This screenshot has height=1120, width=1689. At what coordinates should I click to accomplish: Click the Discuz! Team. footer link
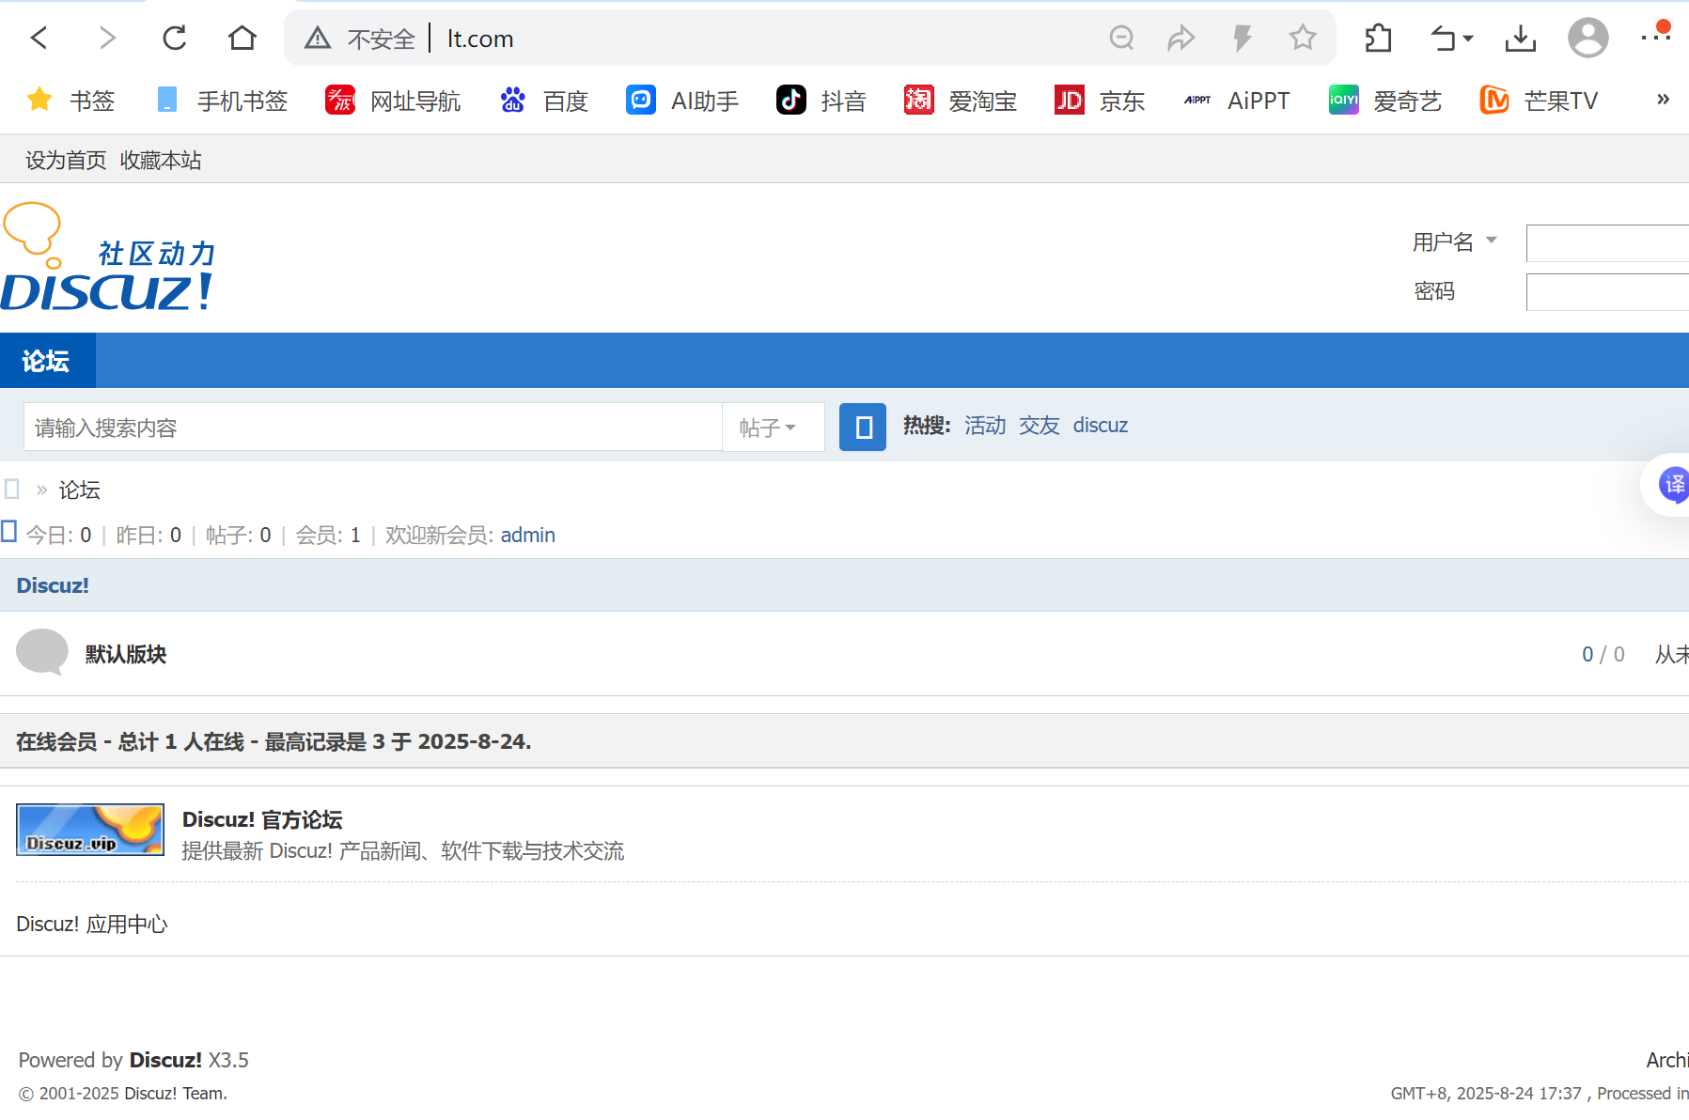(x=176, y=1093)
